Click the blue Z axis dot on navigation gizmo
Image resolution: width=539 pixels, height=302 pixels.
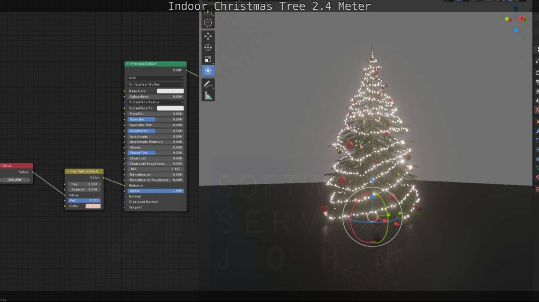(516, 30)
